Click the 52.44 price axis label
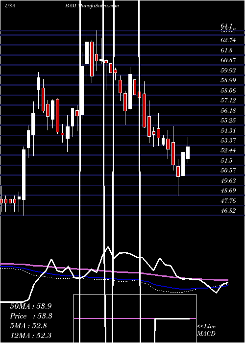 [228, 150]
